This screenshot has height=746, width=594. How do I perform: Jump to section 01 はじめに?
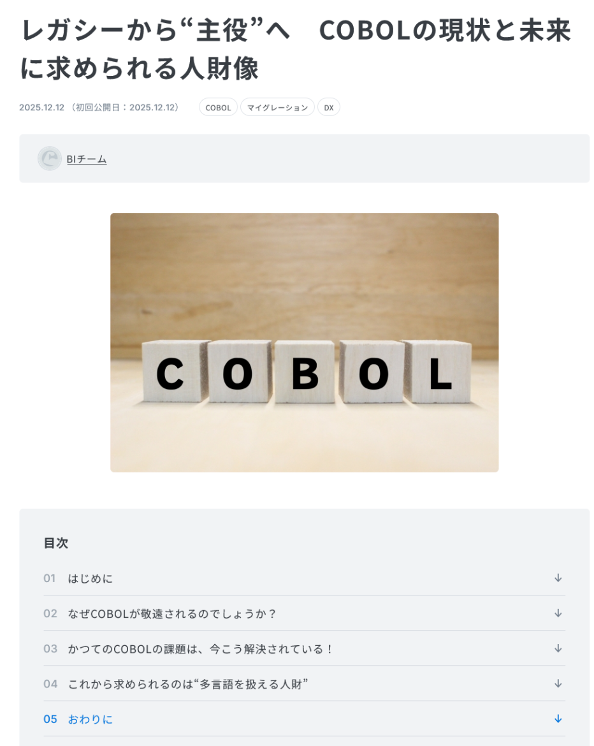(x=91, y=578)
